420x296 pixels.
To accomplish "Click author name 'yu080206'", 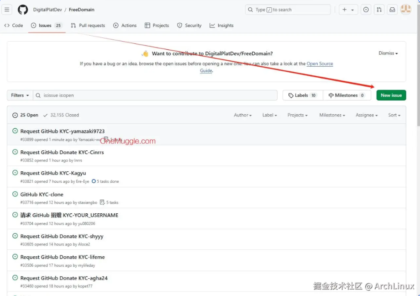I will [87, 223].
